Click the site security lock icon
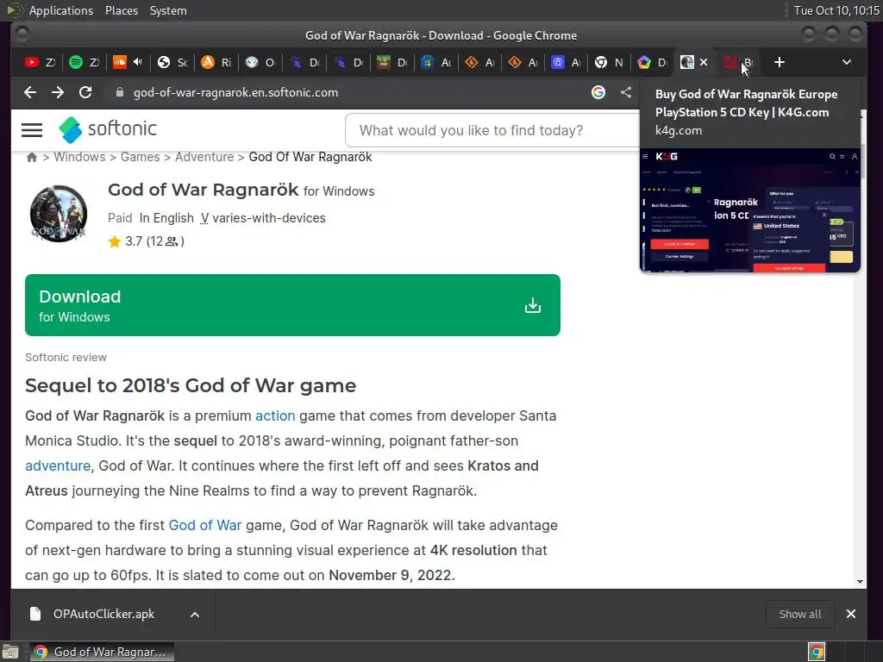The height and width of the screenshot is (662, 883). (119, 92)
